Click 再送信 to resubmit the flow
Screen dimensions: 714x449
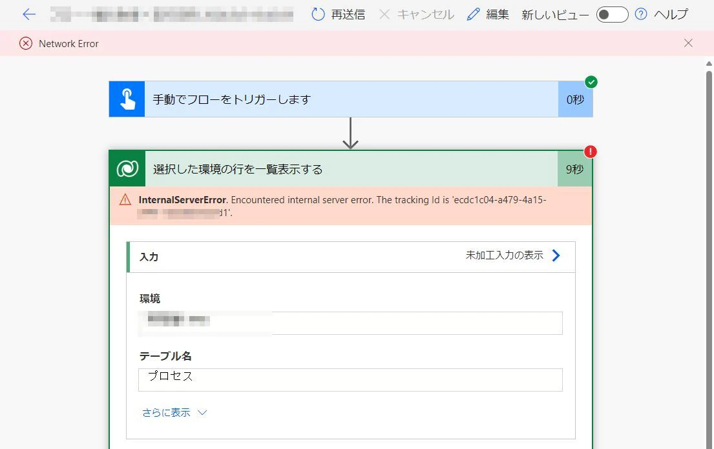pos(339,15)
